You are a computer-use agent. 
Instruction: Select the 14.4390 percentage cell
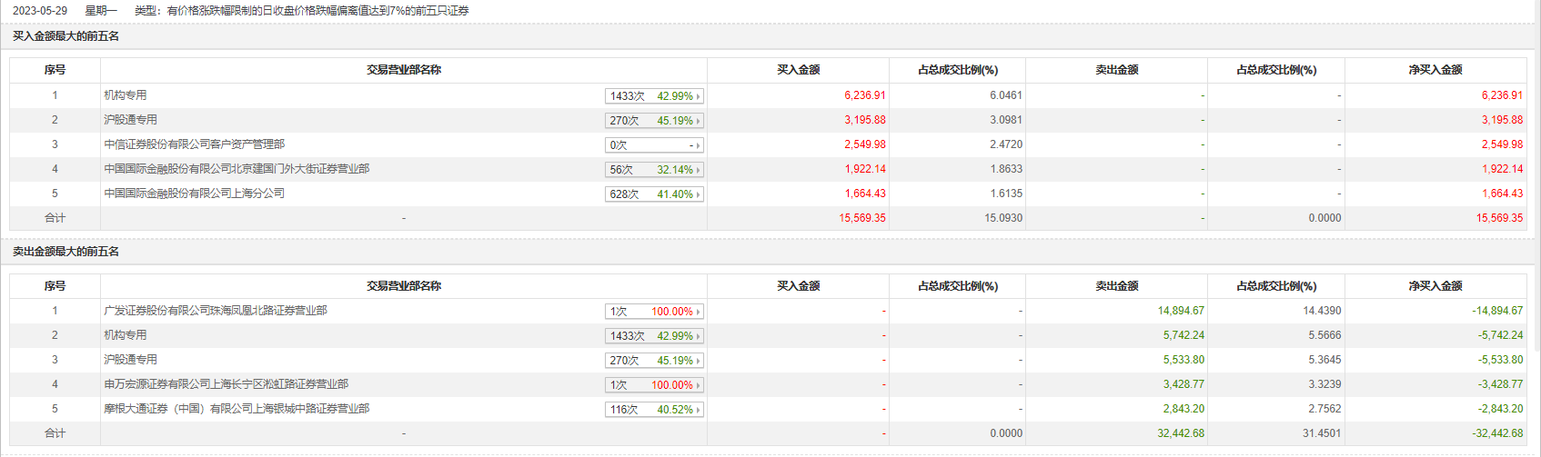point(1322,311)
